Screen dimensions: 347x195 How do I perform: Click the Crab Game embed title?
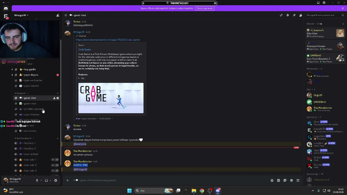point(85,50)
